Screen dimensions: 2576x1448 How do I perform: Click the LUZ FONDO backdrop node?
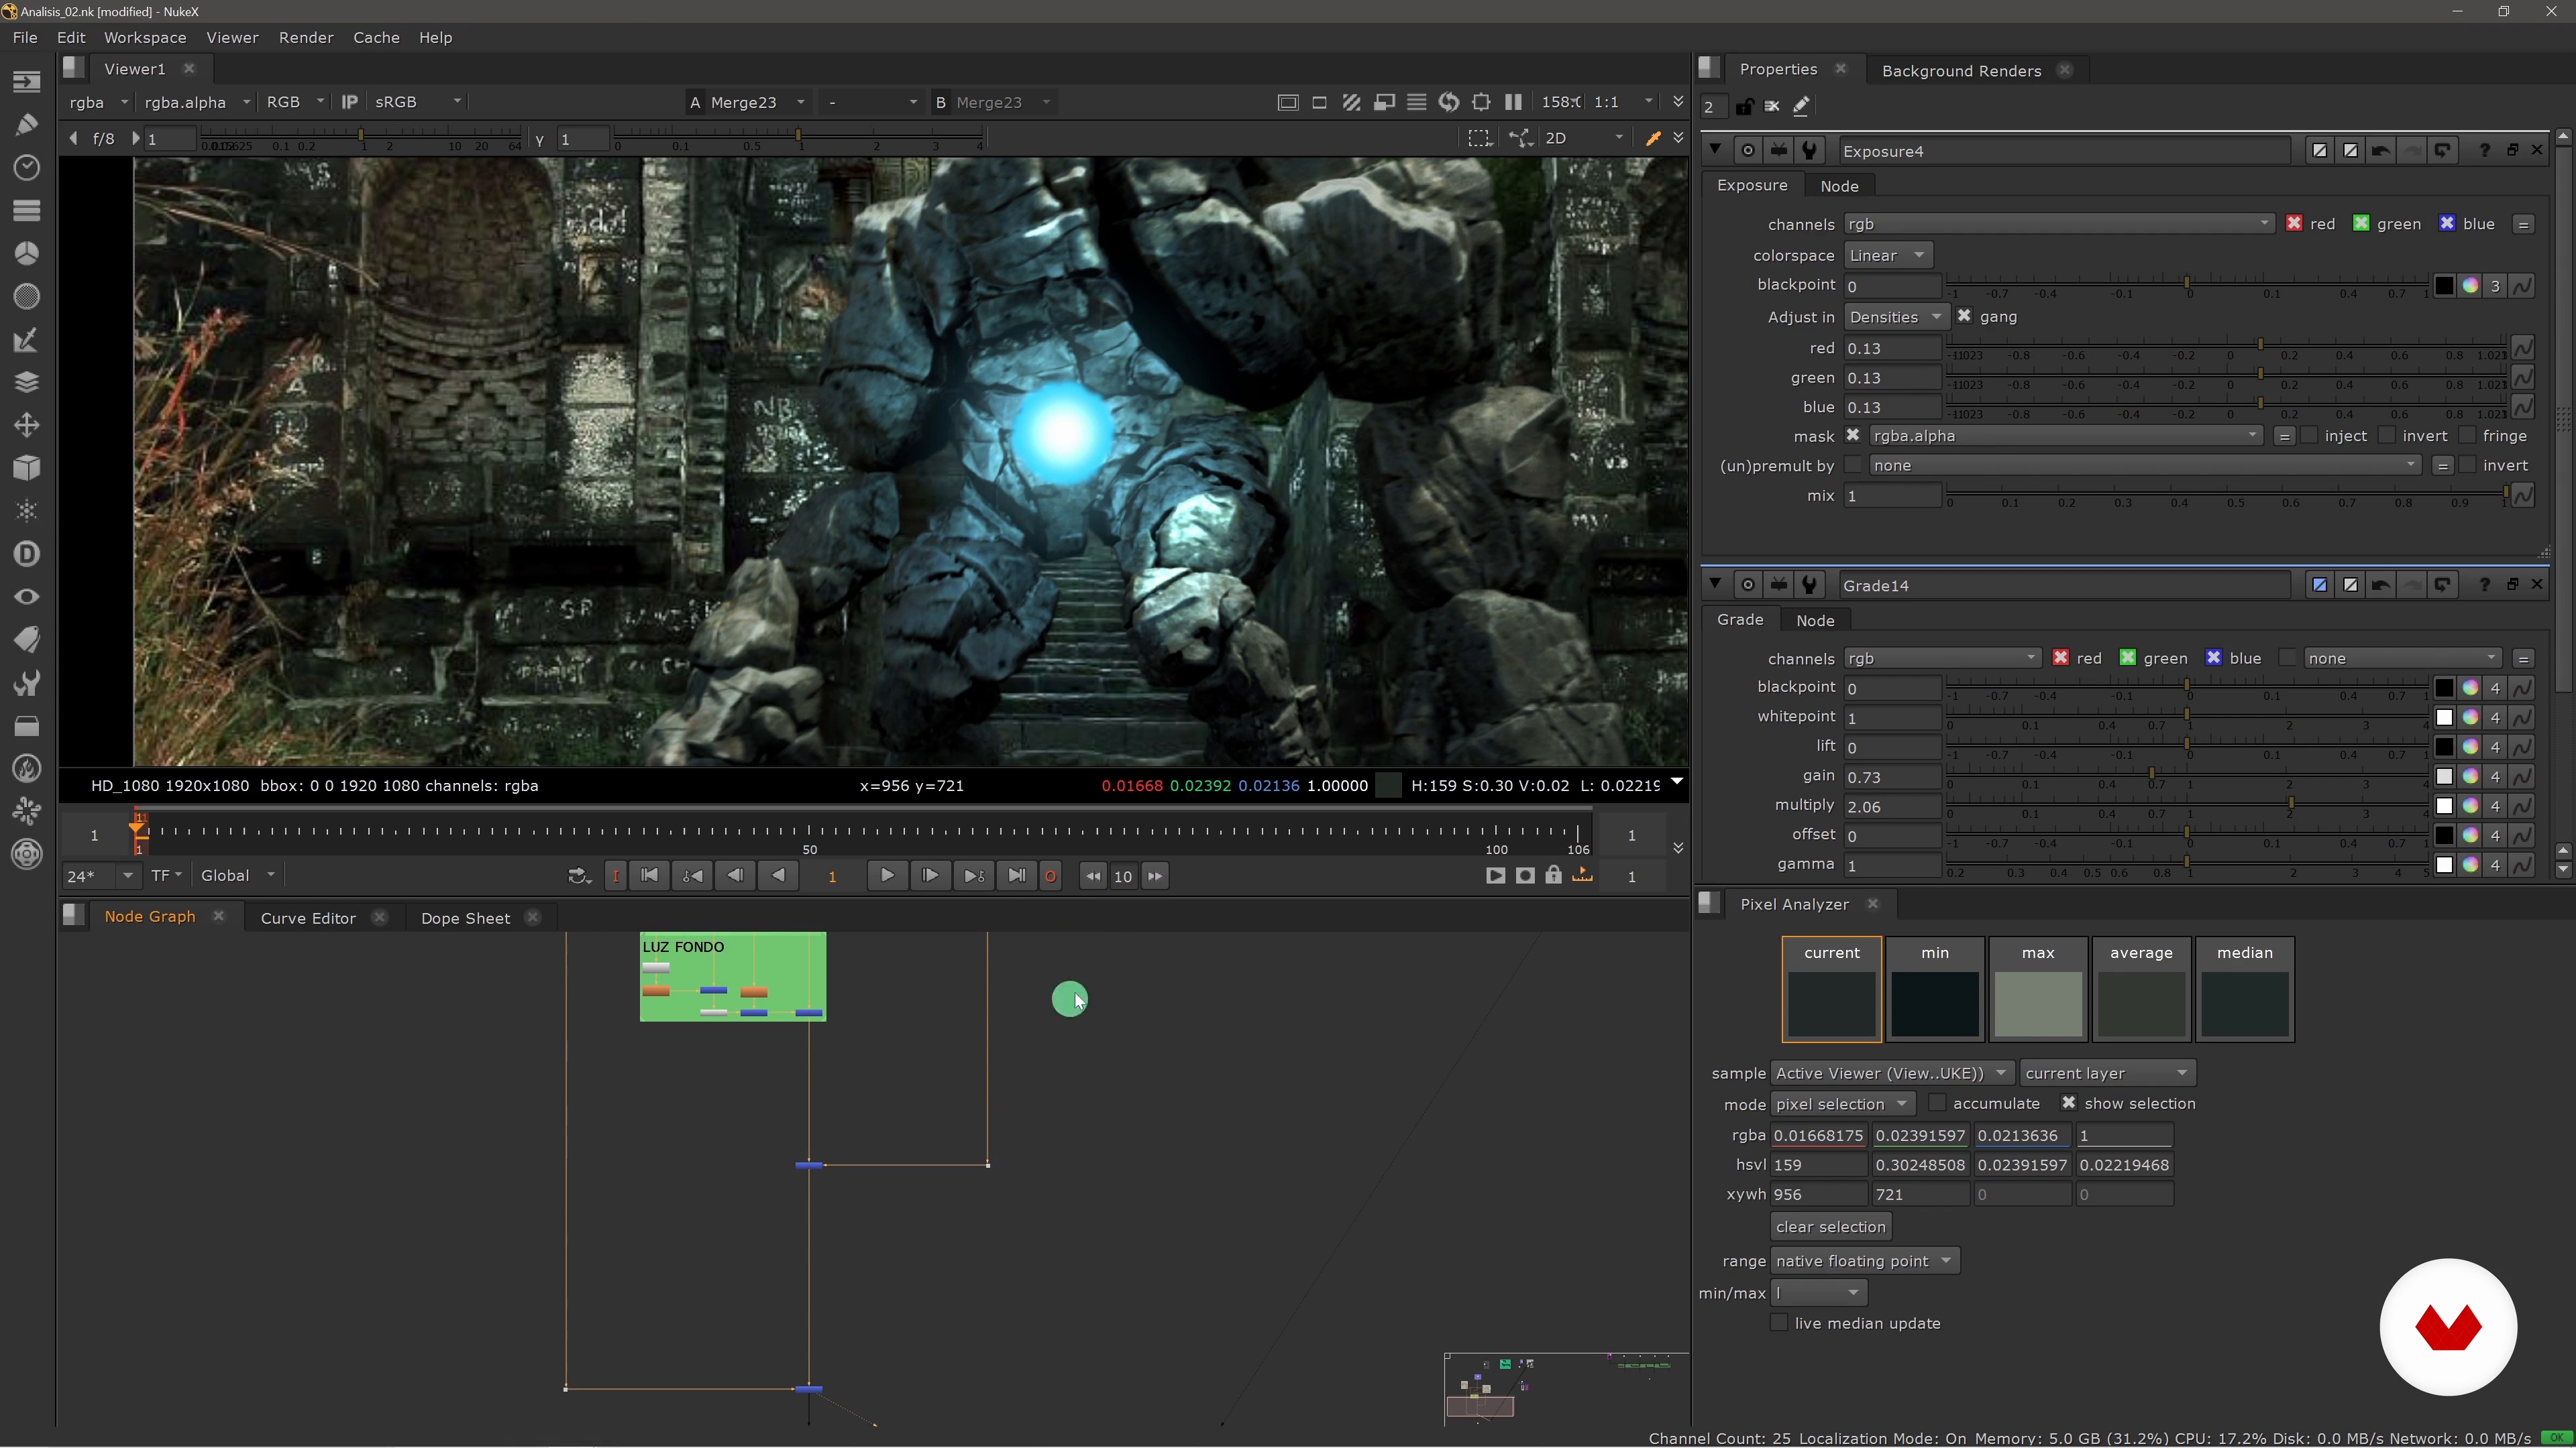pyautogui.click(x=733, y=976)
